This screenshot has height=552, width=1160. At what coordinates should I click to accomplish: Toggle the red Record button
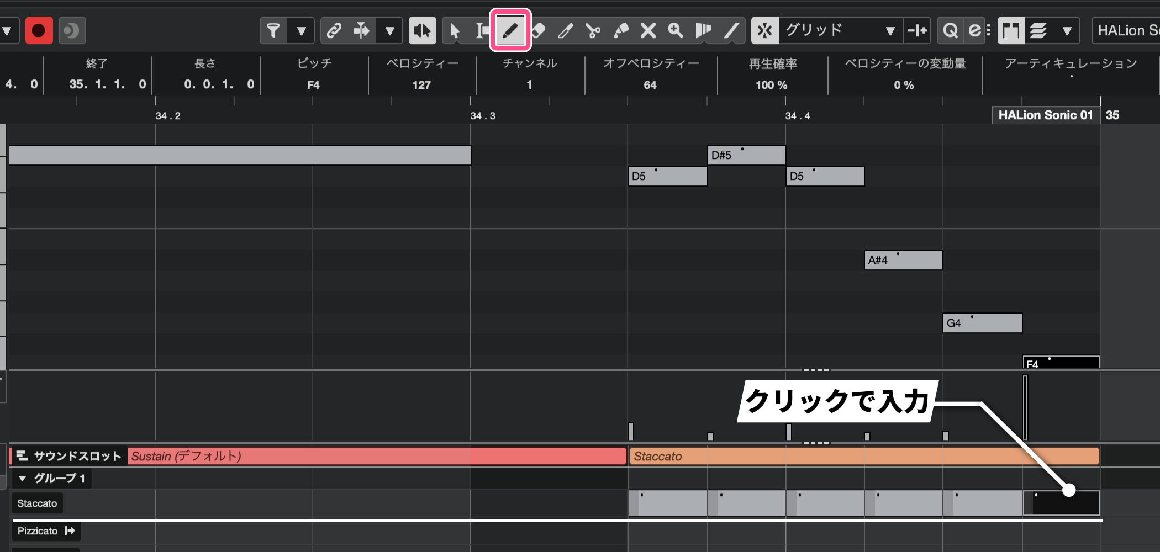38,30
